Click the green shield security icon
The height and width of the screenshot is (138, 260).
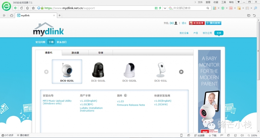point(223,8)
